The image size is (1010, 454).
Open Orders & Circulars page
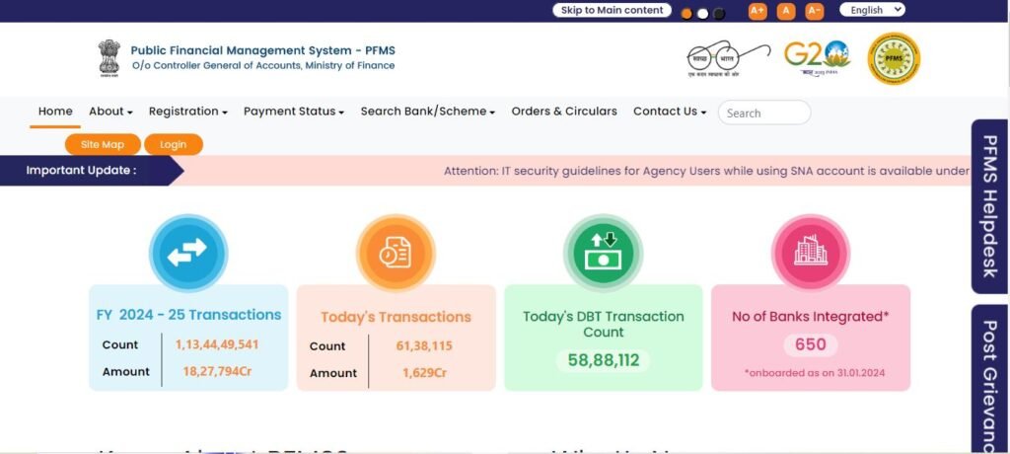pos(564,111)
